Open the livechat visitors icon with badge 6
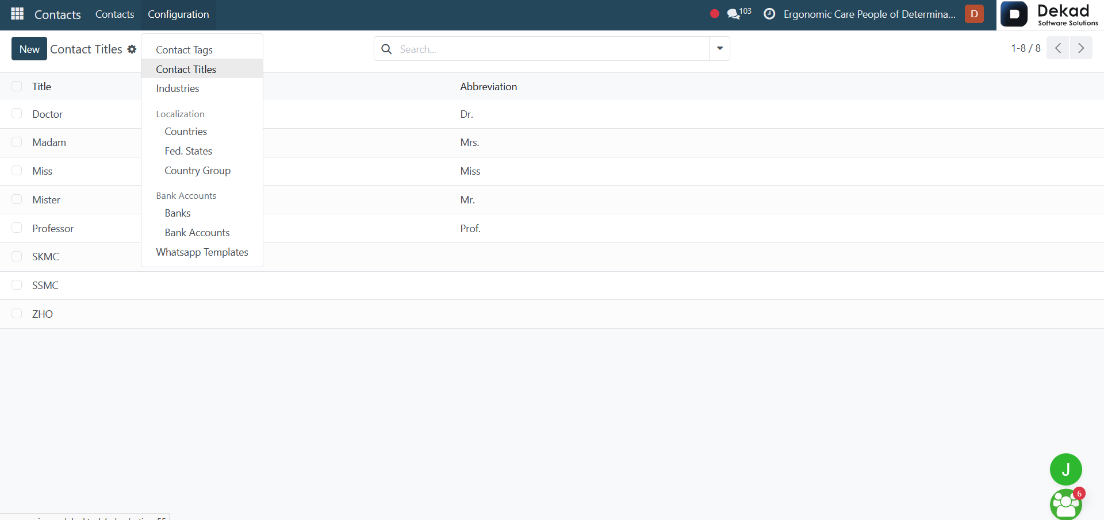 [x=1066, y=504]
